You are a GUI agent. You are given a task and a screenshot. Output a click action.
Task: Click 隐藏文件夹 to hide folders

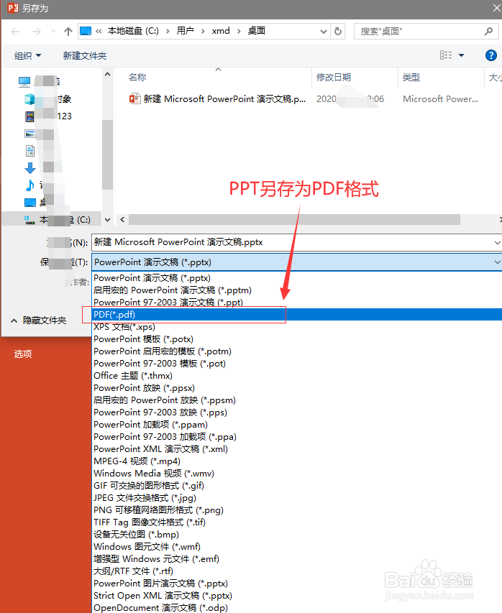(38, 321)
